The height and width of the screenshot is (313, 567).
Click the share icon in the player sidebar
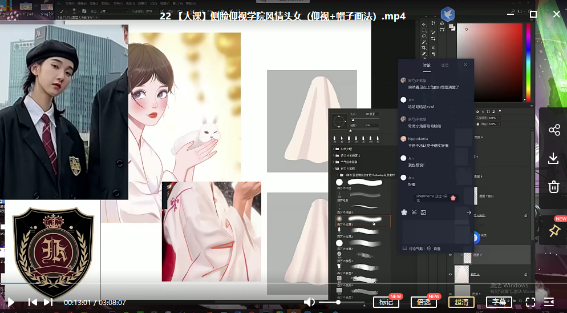[x=554, y=130]
